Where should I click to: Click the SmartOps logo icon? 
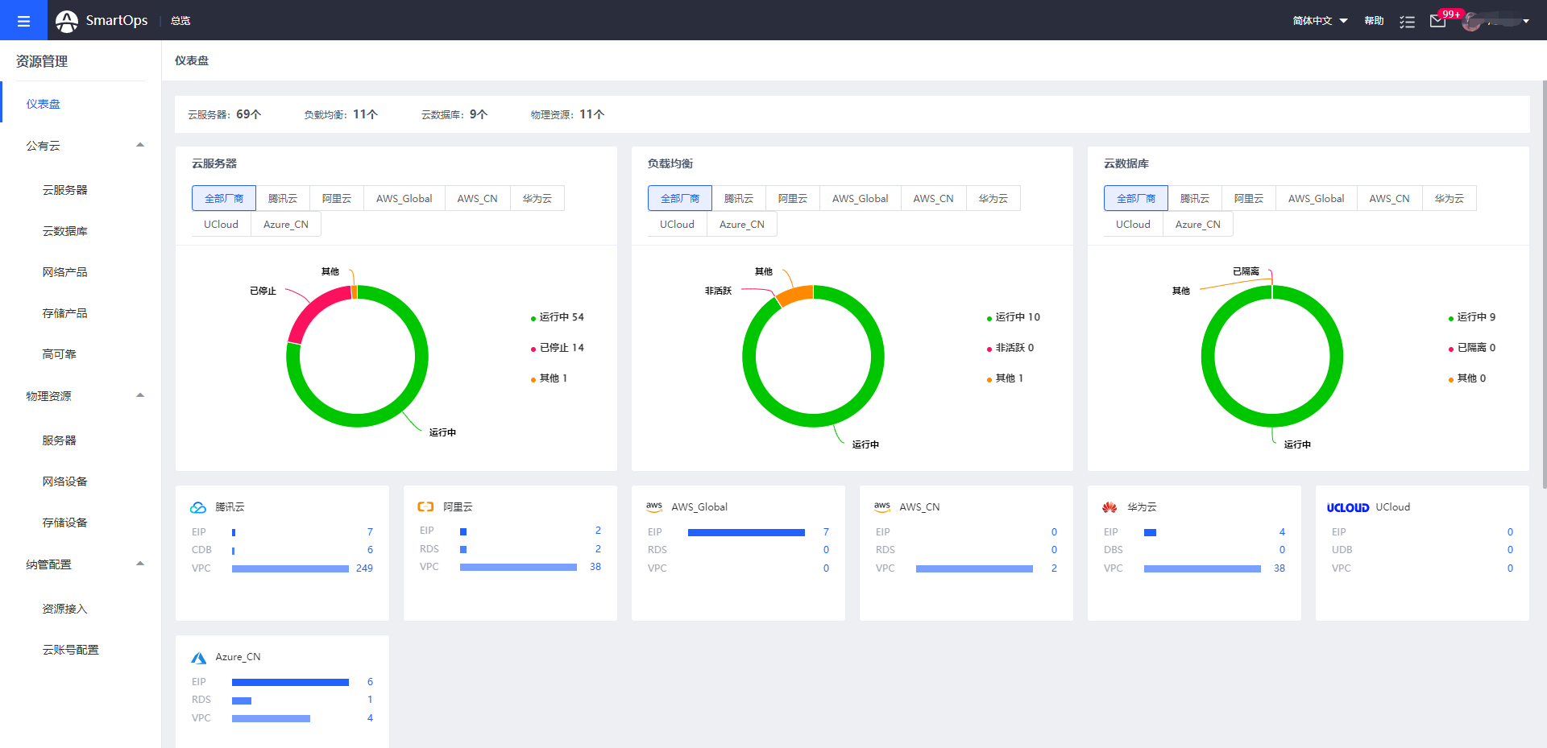[67, 21]
